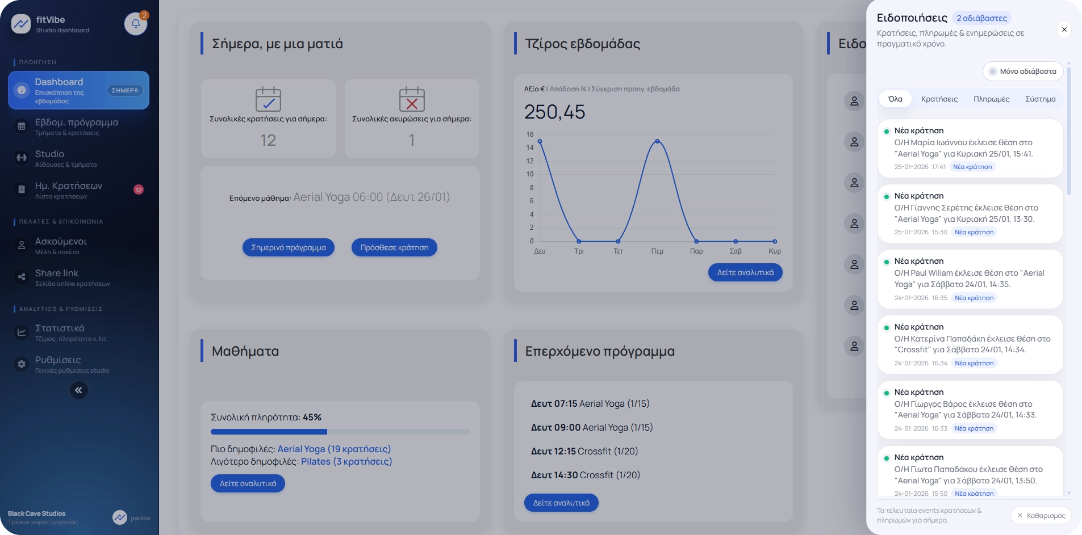The width and height of the screenshot is (1082, 535).
Task: Click Καθαρισμός to clear notifications
Action: click(x=1041, y=515)
